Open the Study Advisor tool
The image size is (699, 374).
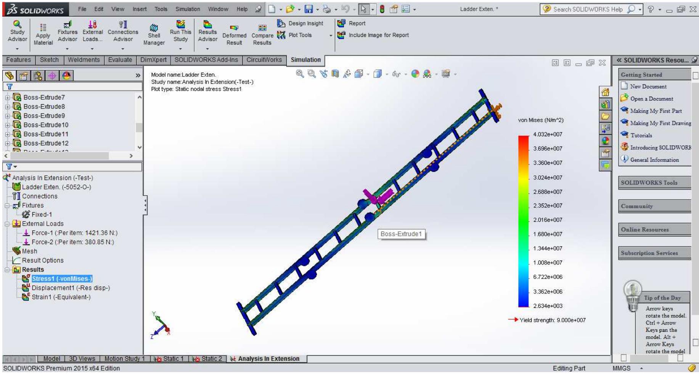pos(17,32)
